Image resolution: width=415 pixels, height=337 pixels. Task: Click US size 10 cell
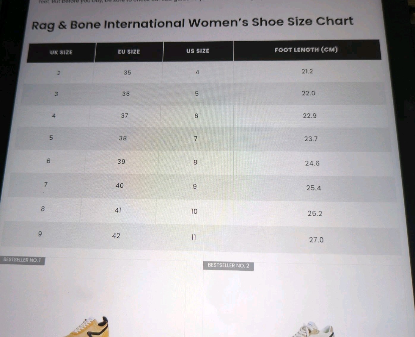click(194, 211)
